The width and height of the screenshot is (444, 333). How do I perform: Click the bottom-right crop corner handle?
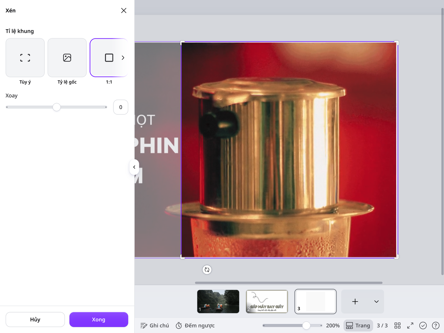coord(396,257)
